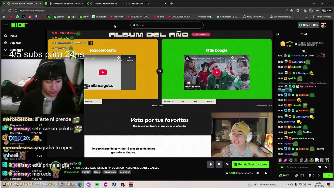Click the Conversando category link
The height and width of the screenshot is (188, 334).
pos(71,172)
